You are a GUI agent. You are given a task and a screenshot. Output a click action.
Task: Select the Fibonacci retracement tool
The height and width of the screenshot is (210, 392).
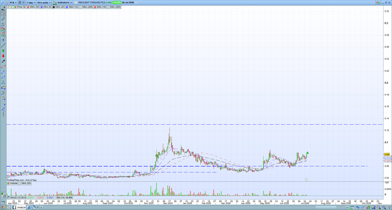click(3, 98)
